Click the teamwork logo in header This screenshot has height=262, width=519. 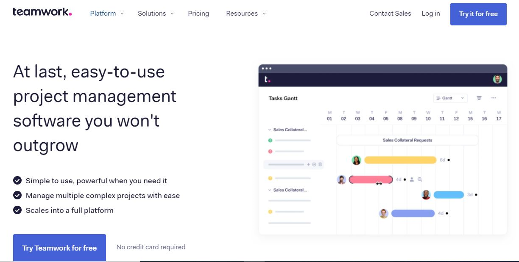pos(42,12)
